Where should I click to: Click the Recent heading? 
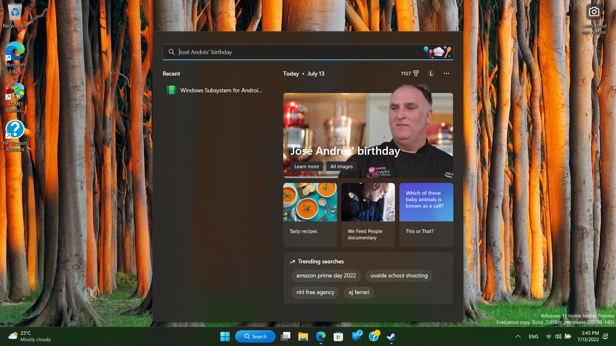pos(171,73)
